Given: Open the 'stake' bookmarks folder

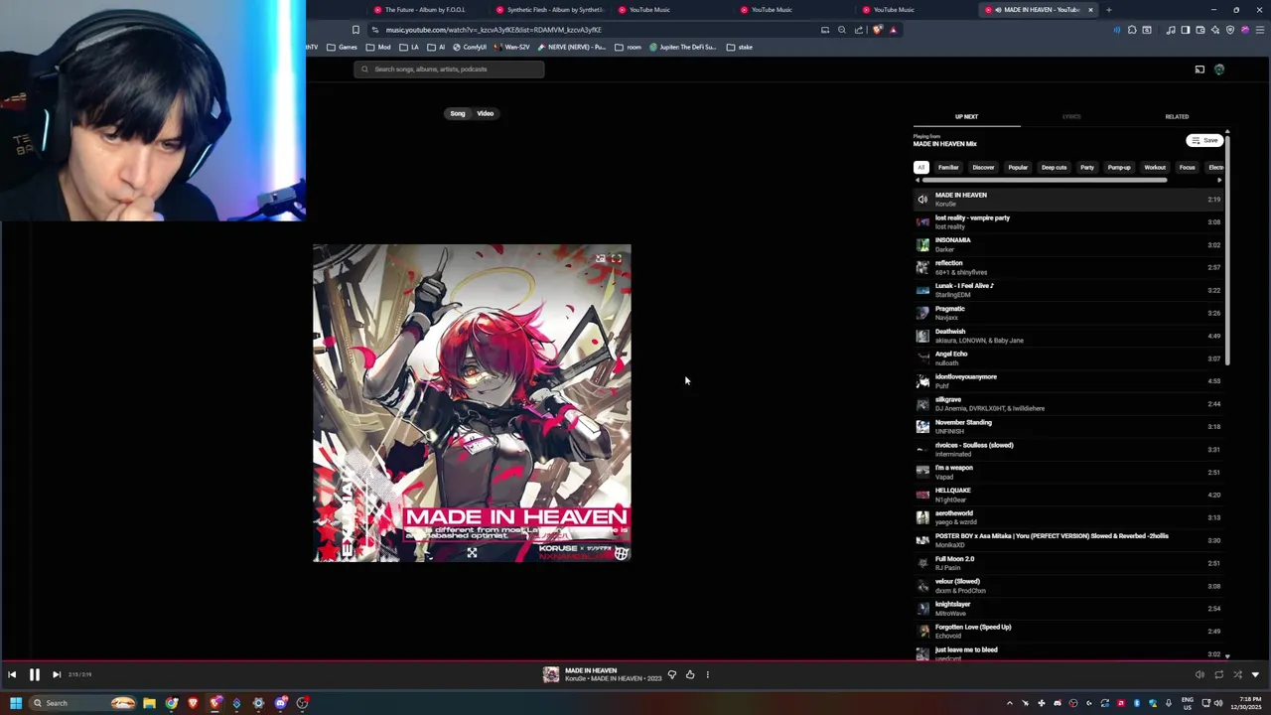Looking at the screenshot, I should (x=739, y=47).
